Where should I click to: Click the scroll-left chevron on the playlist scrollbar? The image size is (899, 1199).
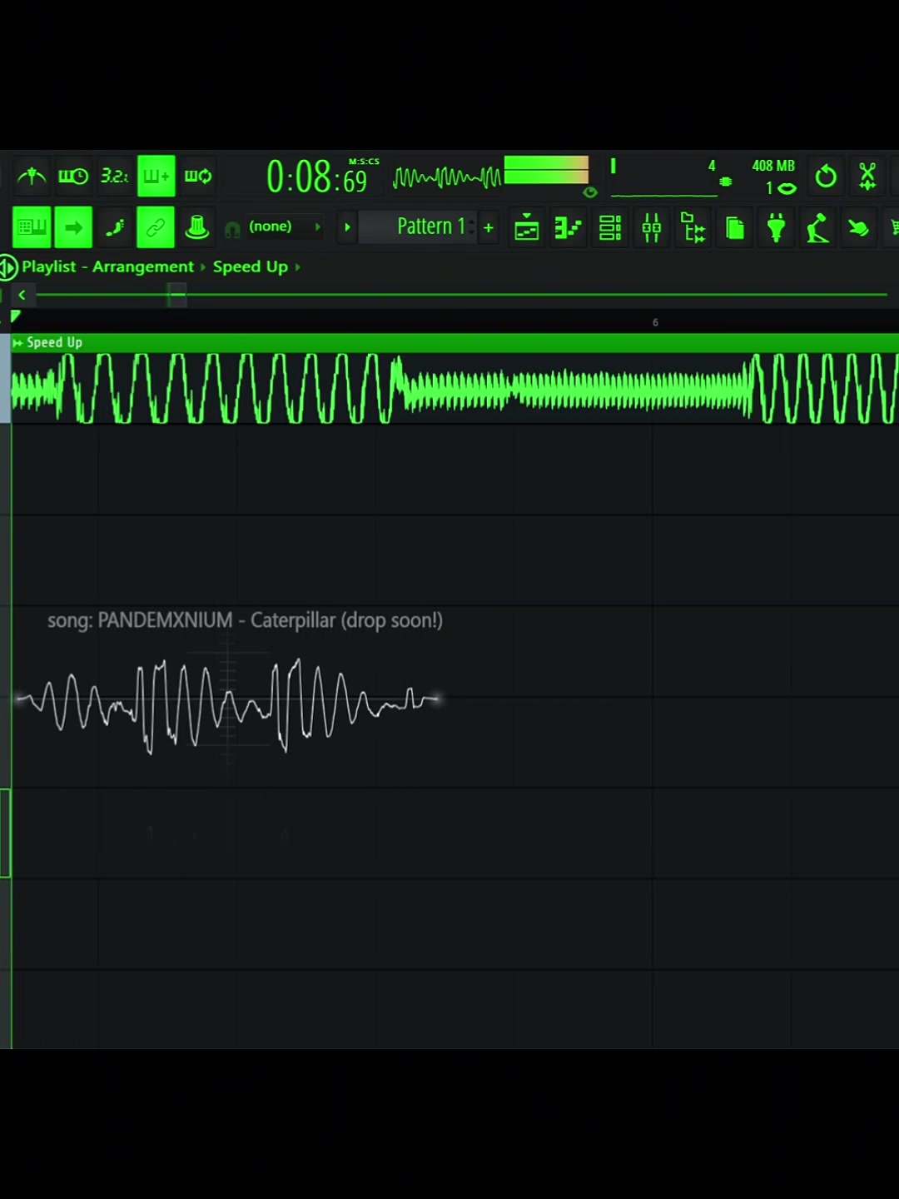click(22, 295)
